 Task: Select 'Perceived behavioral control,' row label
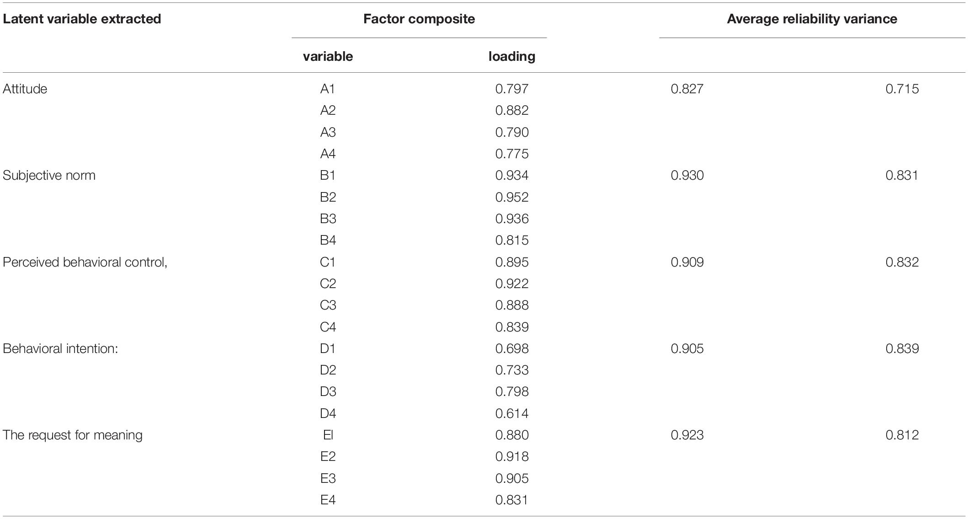85,262
